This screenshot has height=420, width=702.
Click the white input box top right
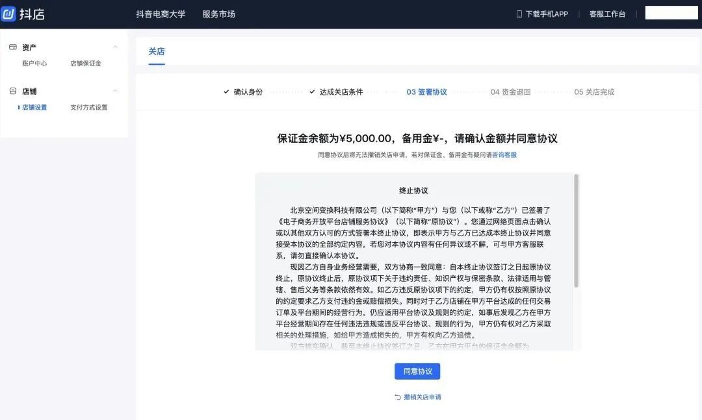click(671, 12)
